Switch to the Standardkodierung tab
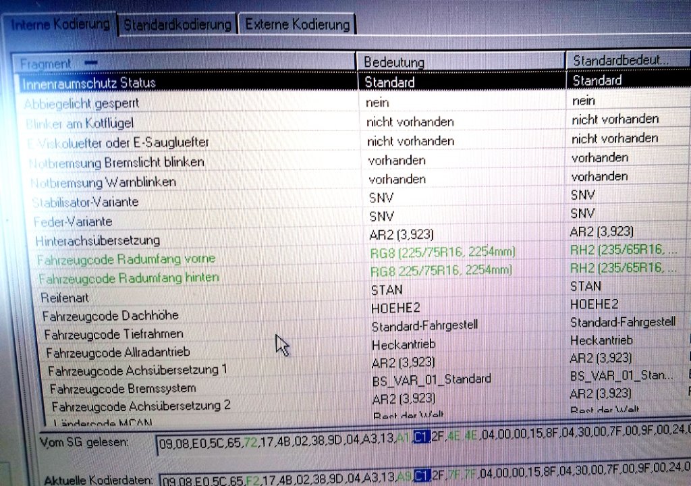 click(x=177, y=24)
